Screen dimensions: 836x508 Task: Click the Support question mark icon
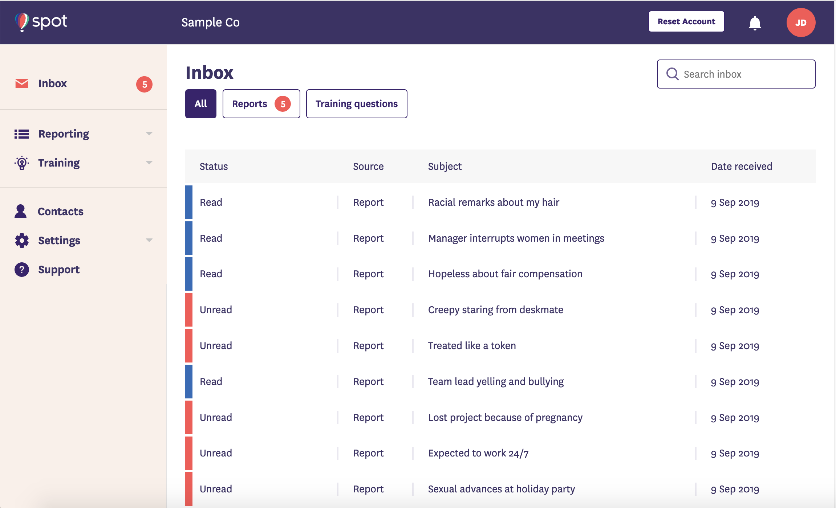pyautogui.click(x=22, y=270)
